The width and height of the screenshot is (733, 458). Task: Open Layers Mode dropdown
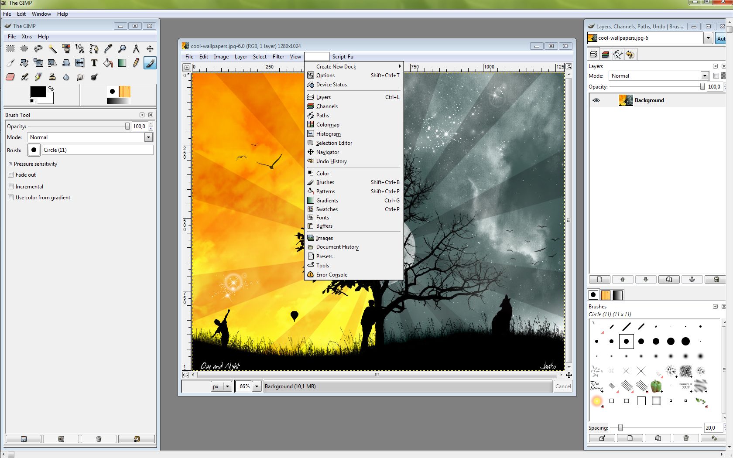704,76
